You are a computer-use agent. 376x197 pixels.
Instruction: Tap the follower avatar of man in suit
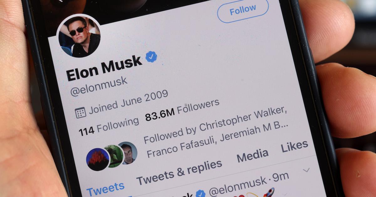(128, 153)
